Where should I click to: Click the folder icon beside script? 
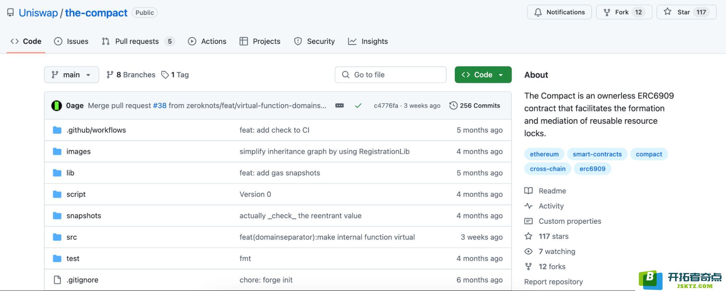coord(57,194)
